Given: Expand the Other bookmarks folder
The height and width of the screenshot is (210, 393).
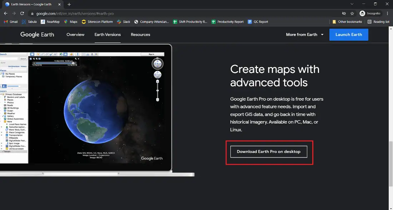Looking at the screenshot, I should coord(347,22).
